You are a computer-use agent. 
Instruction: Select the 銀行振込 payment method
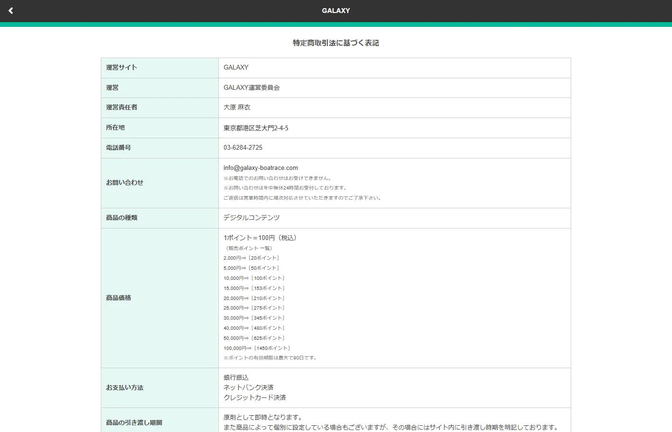click(236, 378)
